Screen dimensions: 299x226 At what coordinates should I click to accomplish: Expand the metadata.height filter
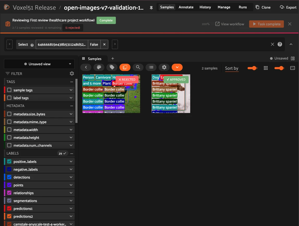71,138
